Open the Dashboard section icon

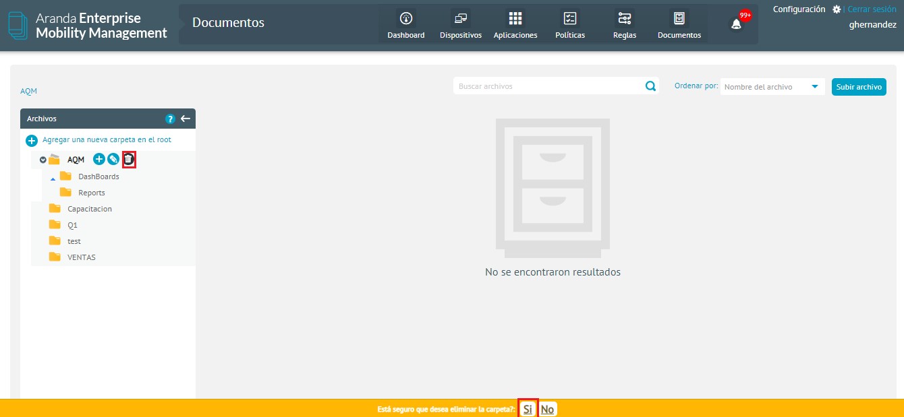pyautogui.click(x=406, y=18)
